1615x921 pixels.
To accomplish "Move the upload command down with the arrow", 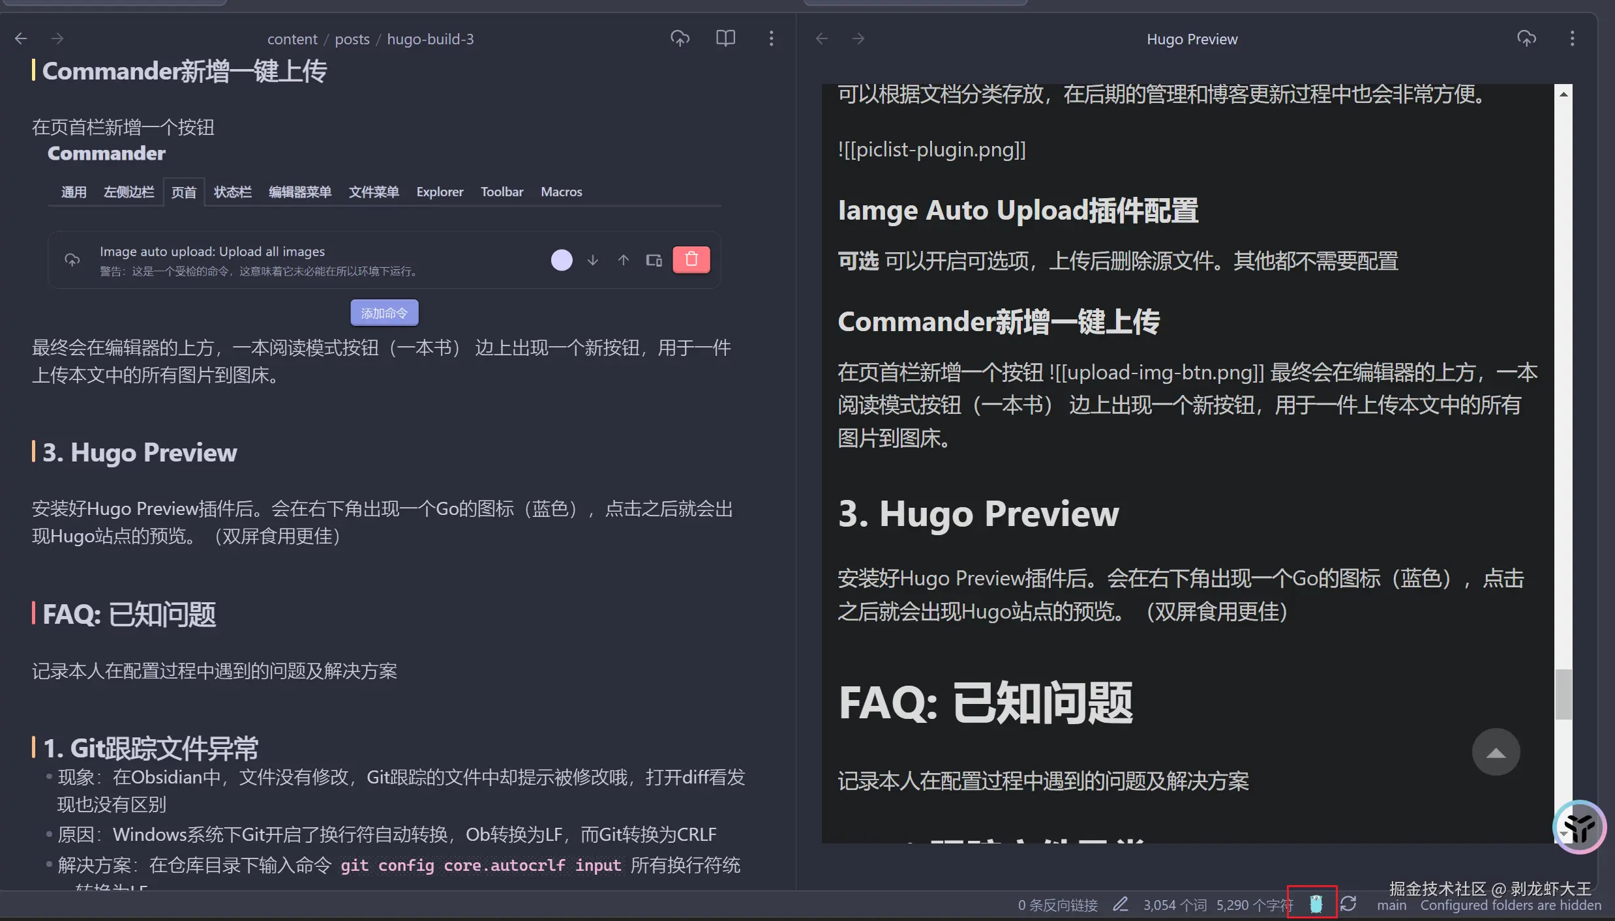I will click(x=592, y=260).
